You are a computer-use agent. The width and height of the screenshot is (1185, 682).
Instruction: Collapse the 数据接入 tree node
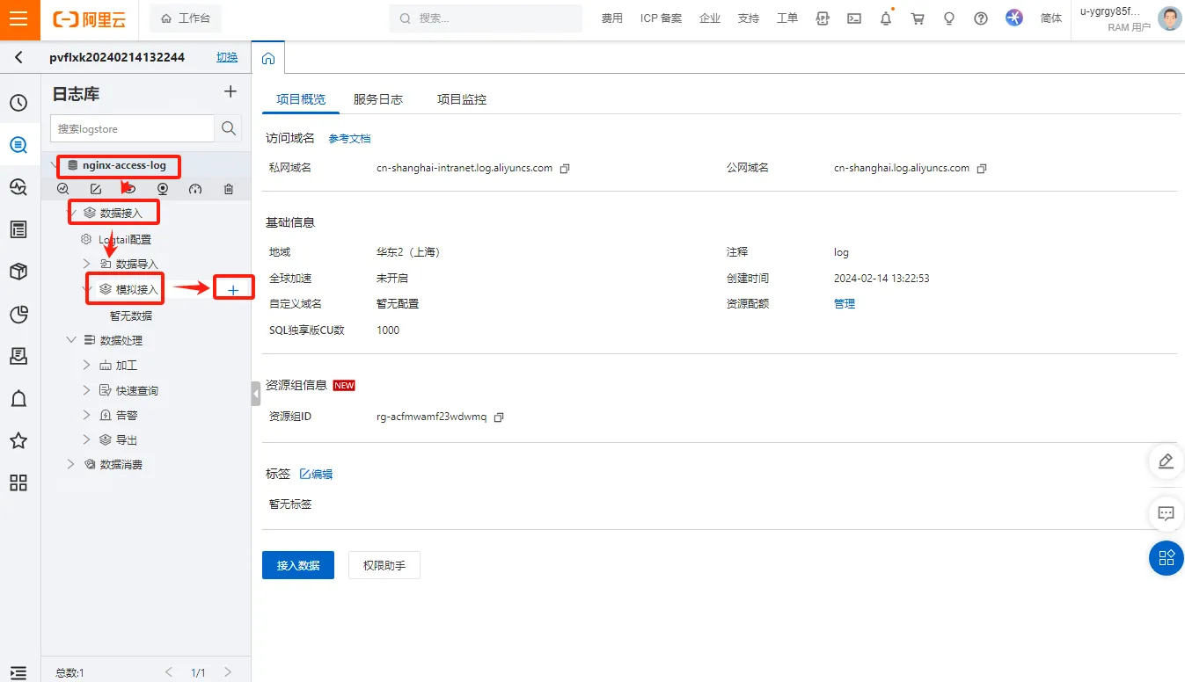click(x=72, y=213)
